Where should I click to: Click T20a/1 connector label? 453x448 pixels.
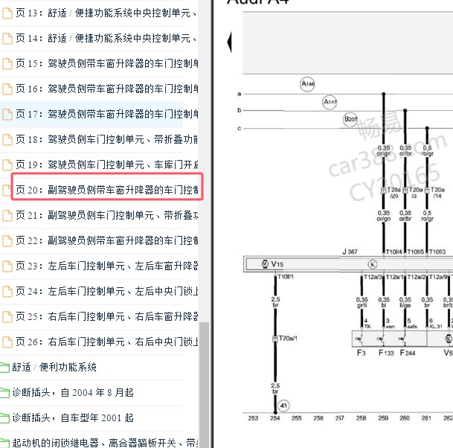[x=287, y=338]
